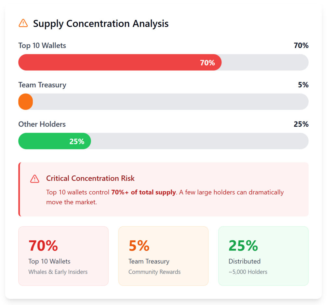333x305 pixels.
Task: Click the Supply Concentration Analysis heading
Action: tap(101, 24)
